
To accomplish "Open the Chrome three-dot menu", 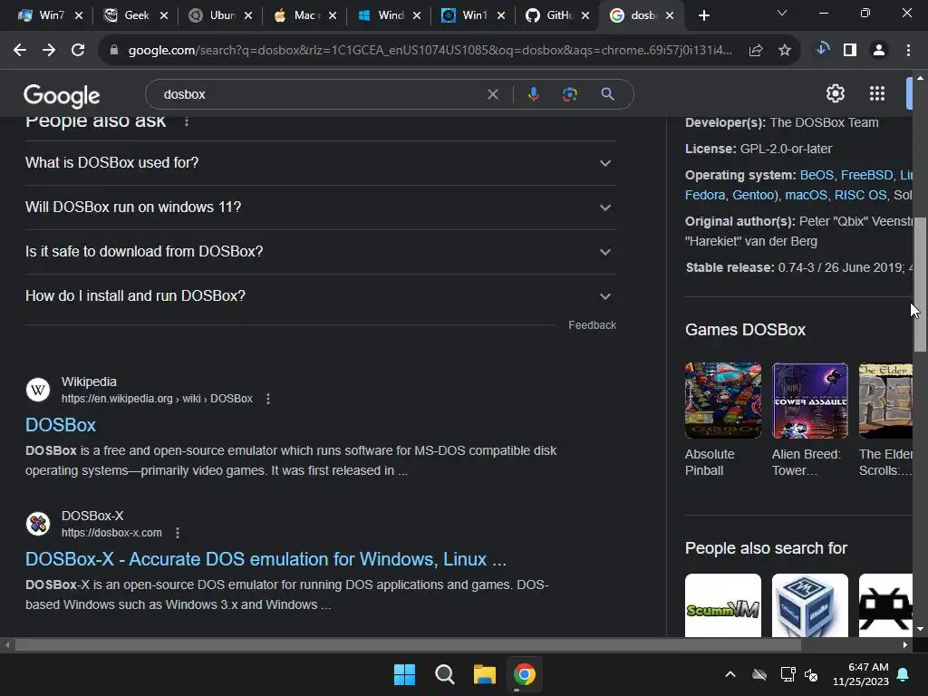I will pos(908,51).
